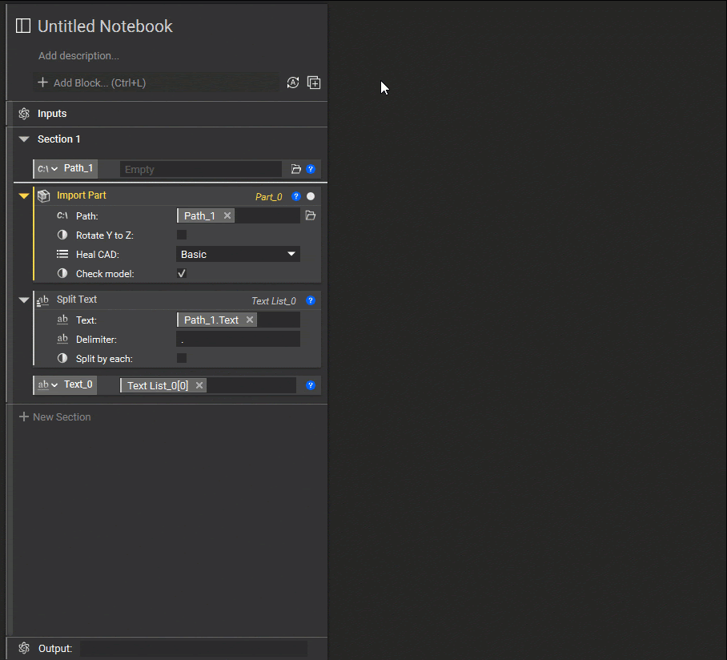Enable Split by each checkbox
Image resolution: width=727 pixels, height=660 pixels.
(182, 358)
